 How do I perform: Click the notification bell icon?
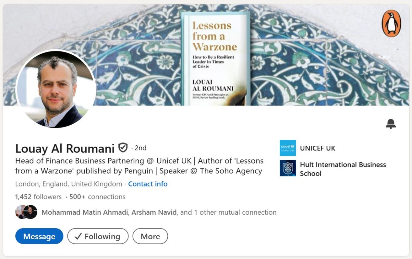tap(391, 124)
